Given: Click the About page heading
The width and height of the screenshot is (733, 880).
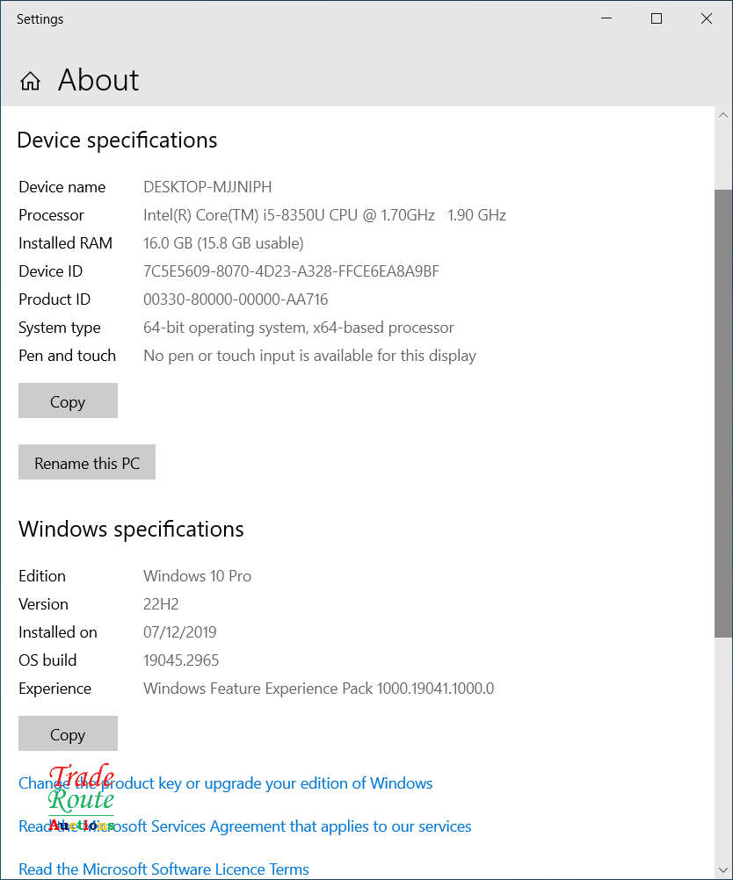Looking at the screenshot, I should pos(98,80).
